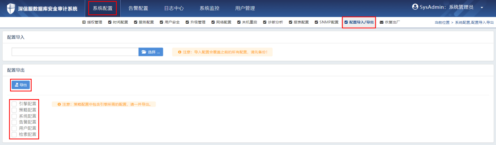Click the SysAdmin: 系统管理员 username text

click(447, 7)
